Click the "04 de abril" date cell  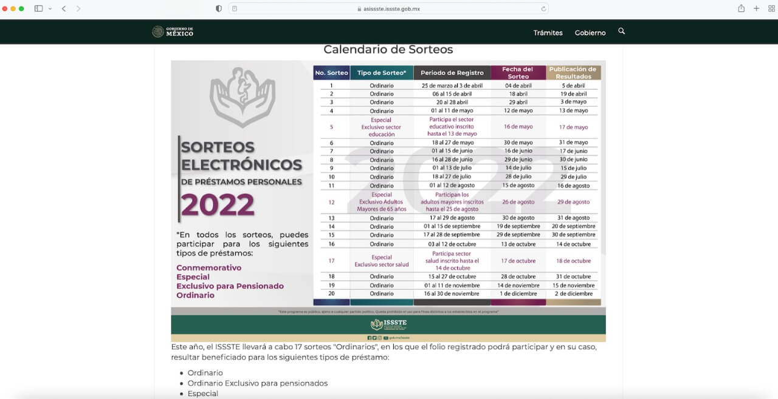point(518,85)
